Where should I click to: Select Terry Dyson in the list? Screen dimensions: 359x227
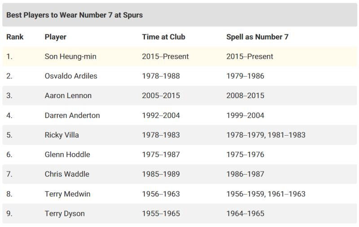[65, 214]
